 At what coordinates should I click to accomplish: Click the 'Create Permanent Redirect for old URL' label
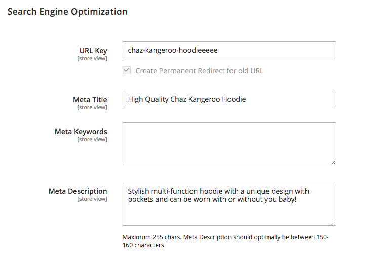click(x=199, y=71)
